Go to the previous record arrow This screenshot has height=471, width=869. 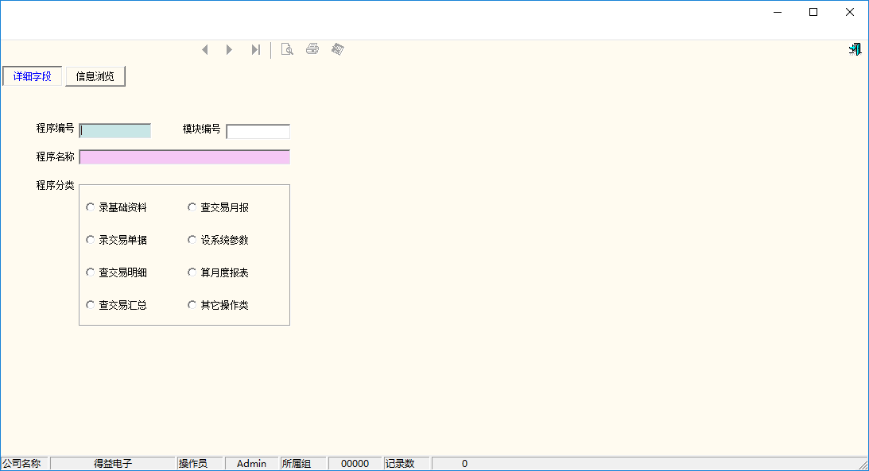point(205,50)
